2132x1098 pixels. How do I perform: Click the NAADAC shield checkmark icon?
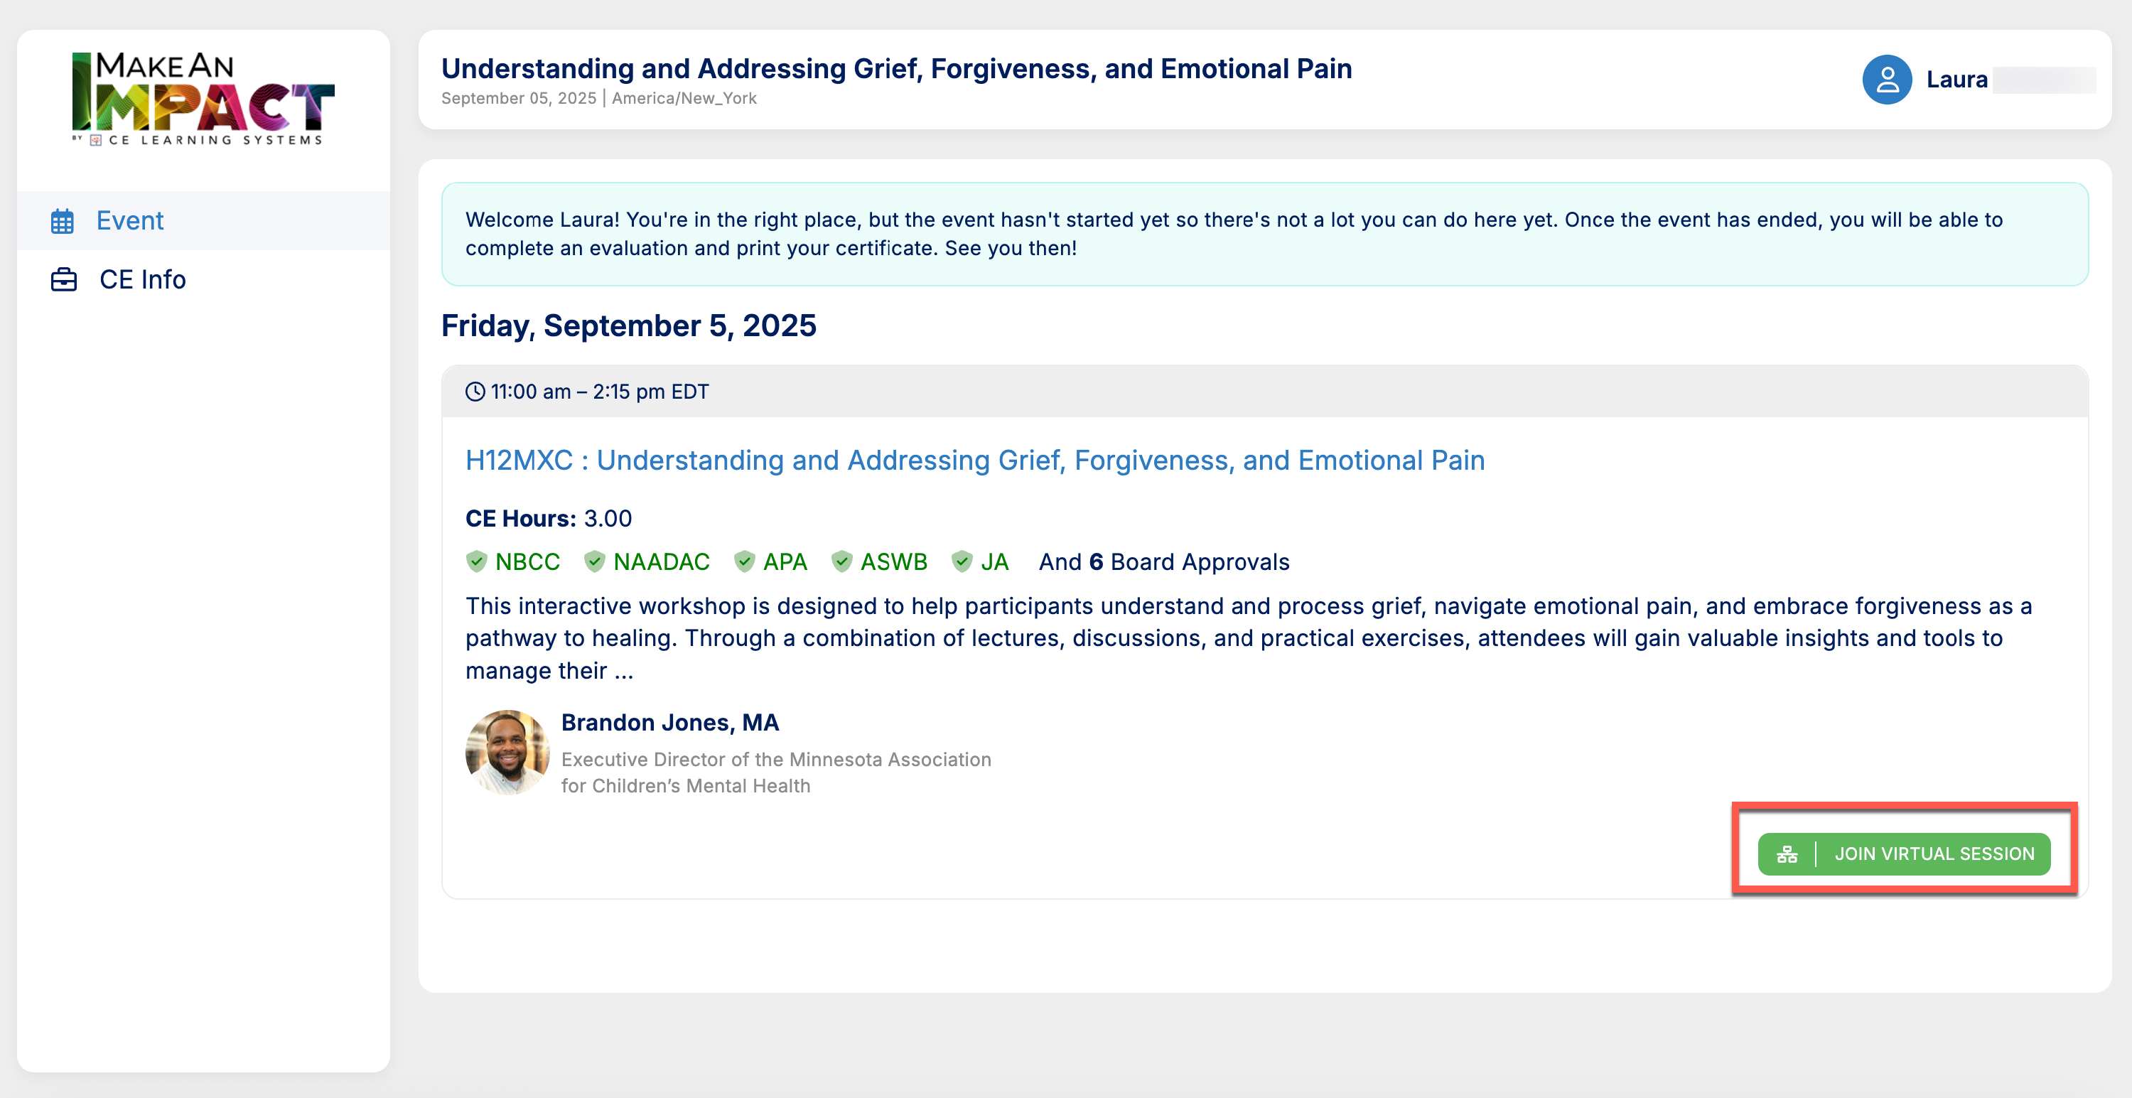[594, 562]
